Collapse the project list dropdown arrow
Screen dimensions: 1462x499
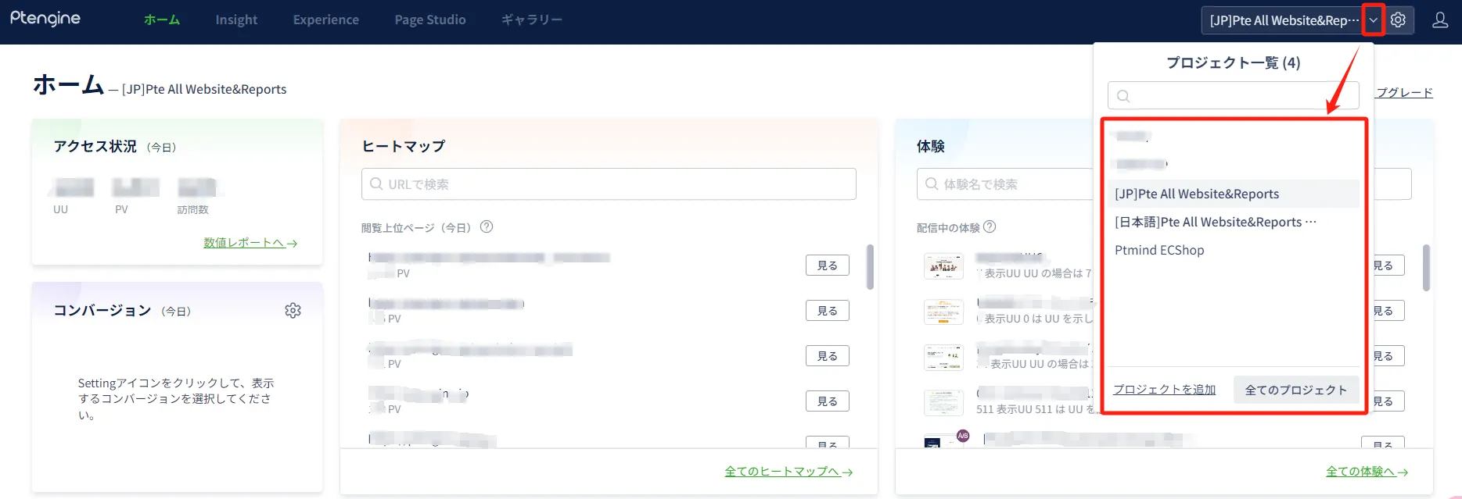pos(1373,20)
